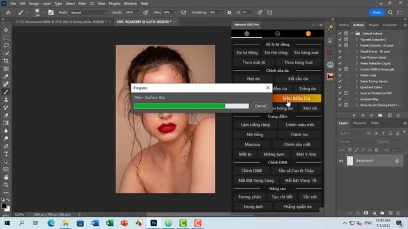Open brush smoothing settings gear
This screenshot has height=229, width=408.
tap(229, 13)
